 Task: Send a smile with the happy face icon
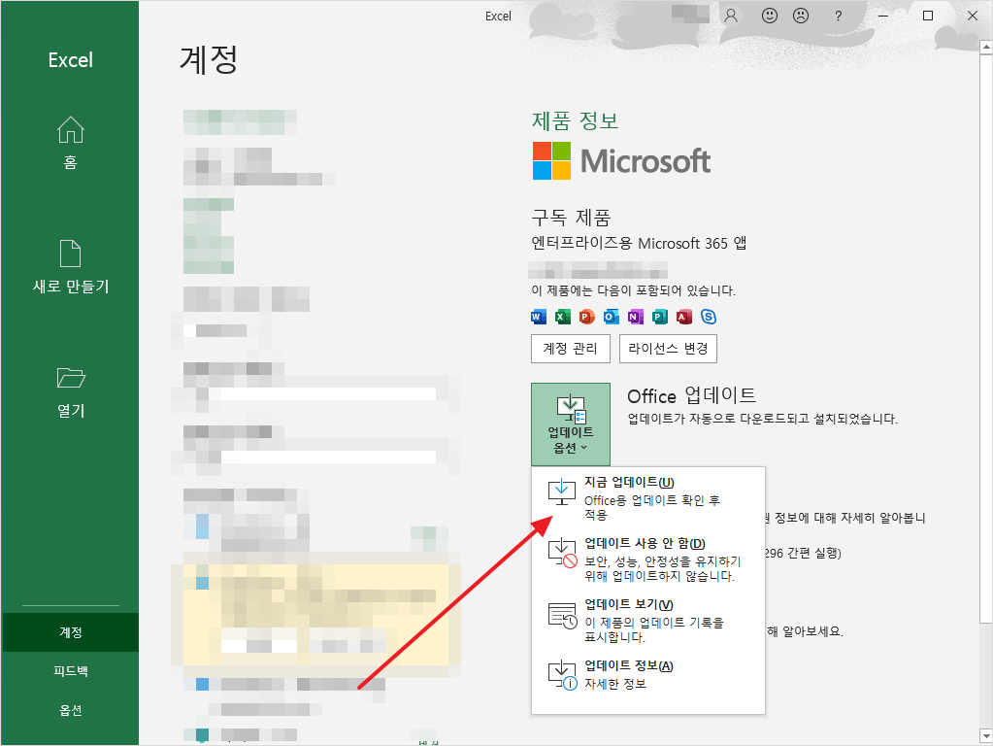(x=770, y=16)
